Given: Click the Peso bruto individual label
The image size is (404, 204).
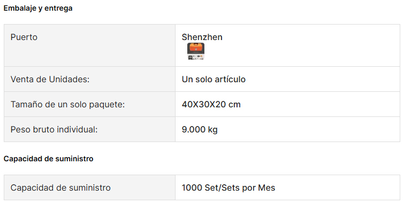Looking at the screenshot, I should click(54, 129).
